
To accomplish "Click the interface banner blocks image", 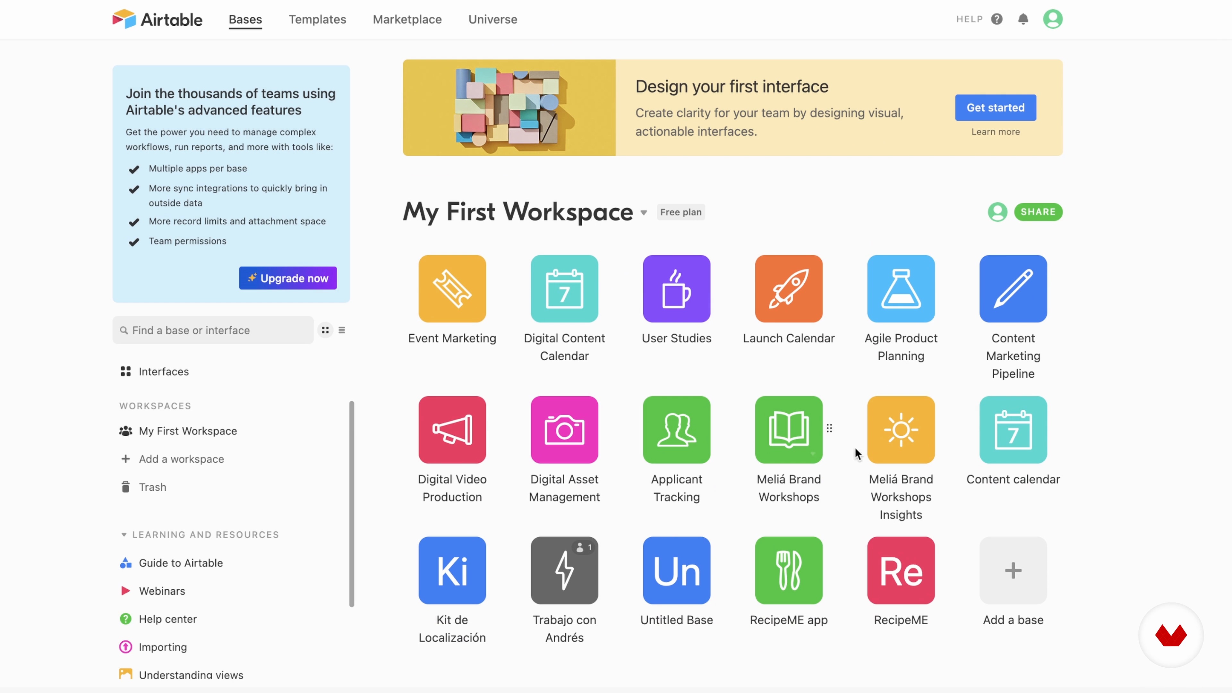I will click(x=509, y=107).
